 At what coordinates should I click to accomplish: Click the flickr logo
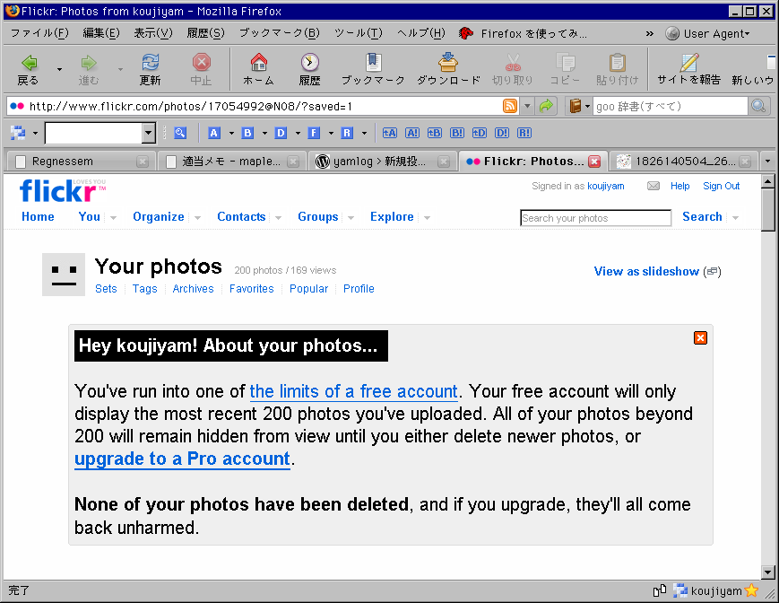coord(63,191)
